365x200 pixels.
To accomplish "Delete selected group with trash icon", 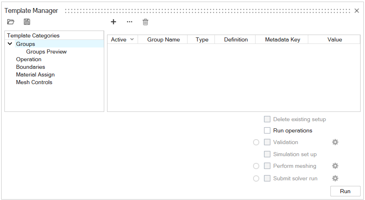I will click(x=145, y=22).
